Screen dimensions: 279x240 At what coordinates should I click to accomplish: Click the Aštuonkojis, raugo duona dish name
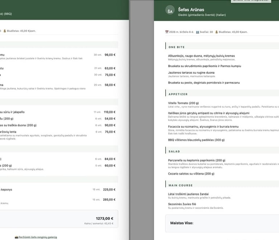pyautogui.click(x=201, y=56)
